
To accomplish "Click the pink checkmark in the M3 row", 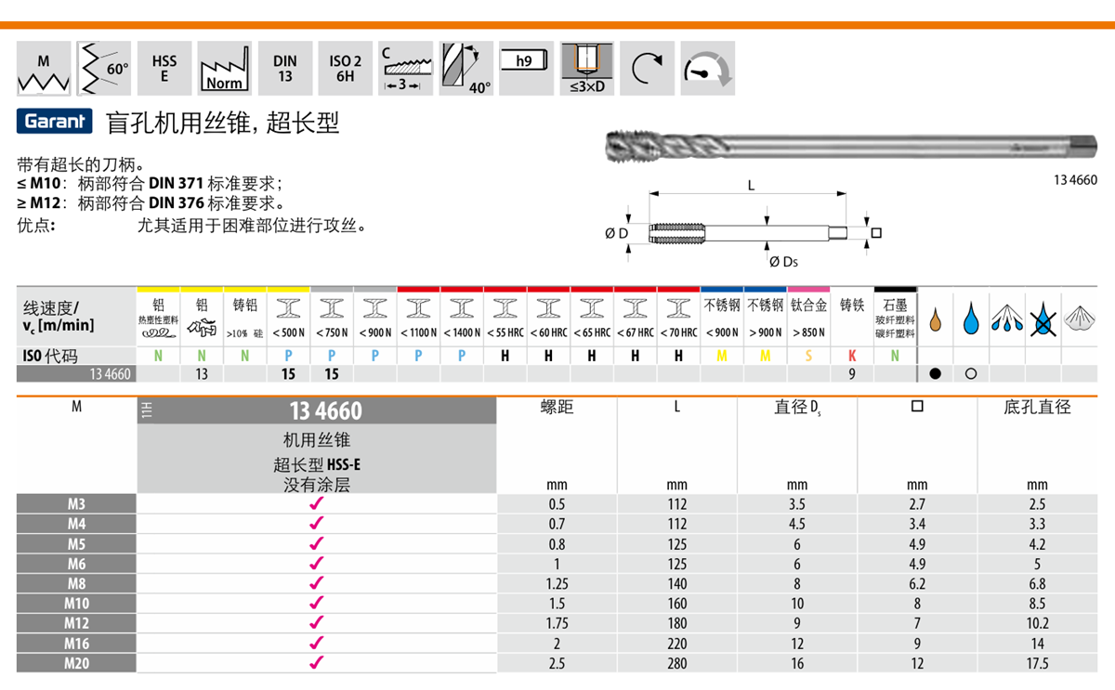I will coord(316,503).
